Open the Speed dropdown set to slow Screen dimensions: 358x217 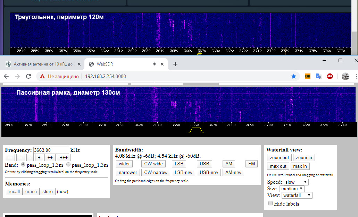[x=296, y=182]
